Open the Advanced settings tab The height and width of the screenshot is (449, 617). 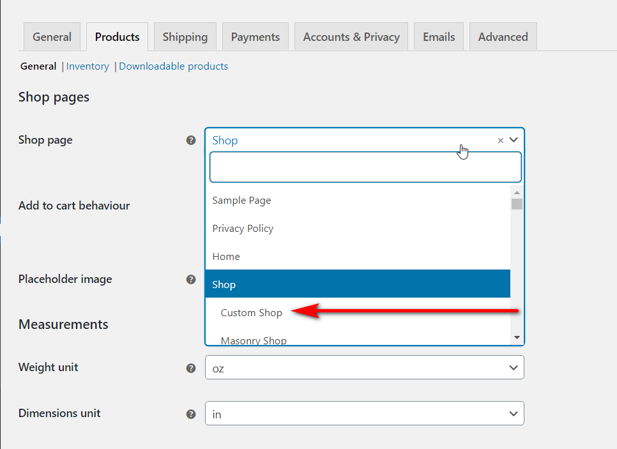click(503, 36)
